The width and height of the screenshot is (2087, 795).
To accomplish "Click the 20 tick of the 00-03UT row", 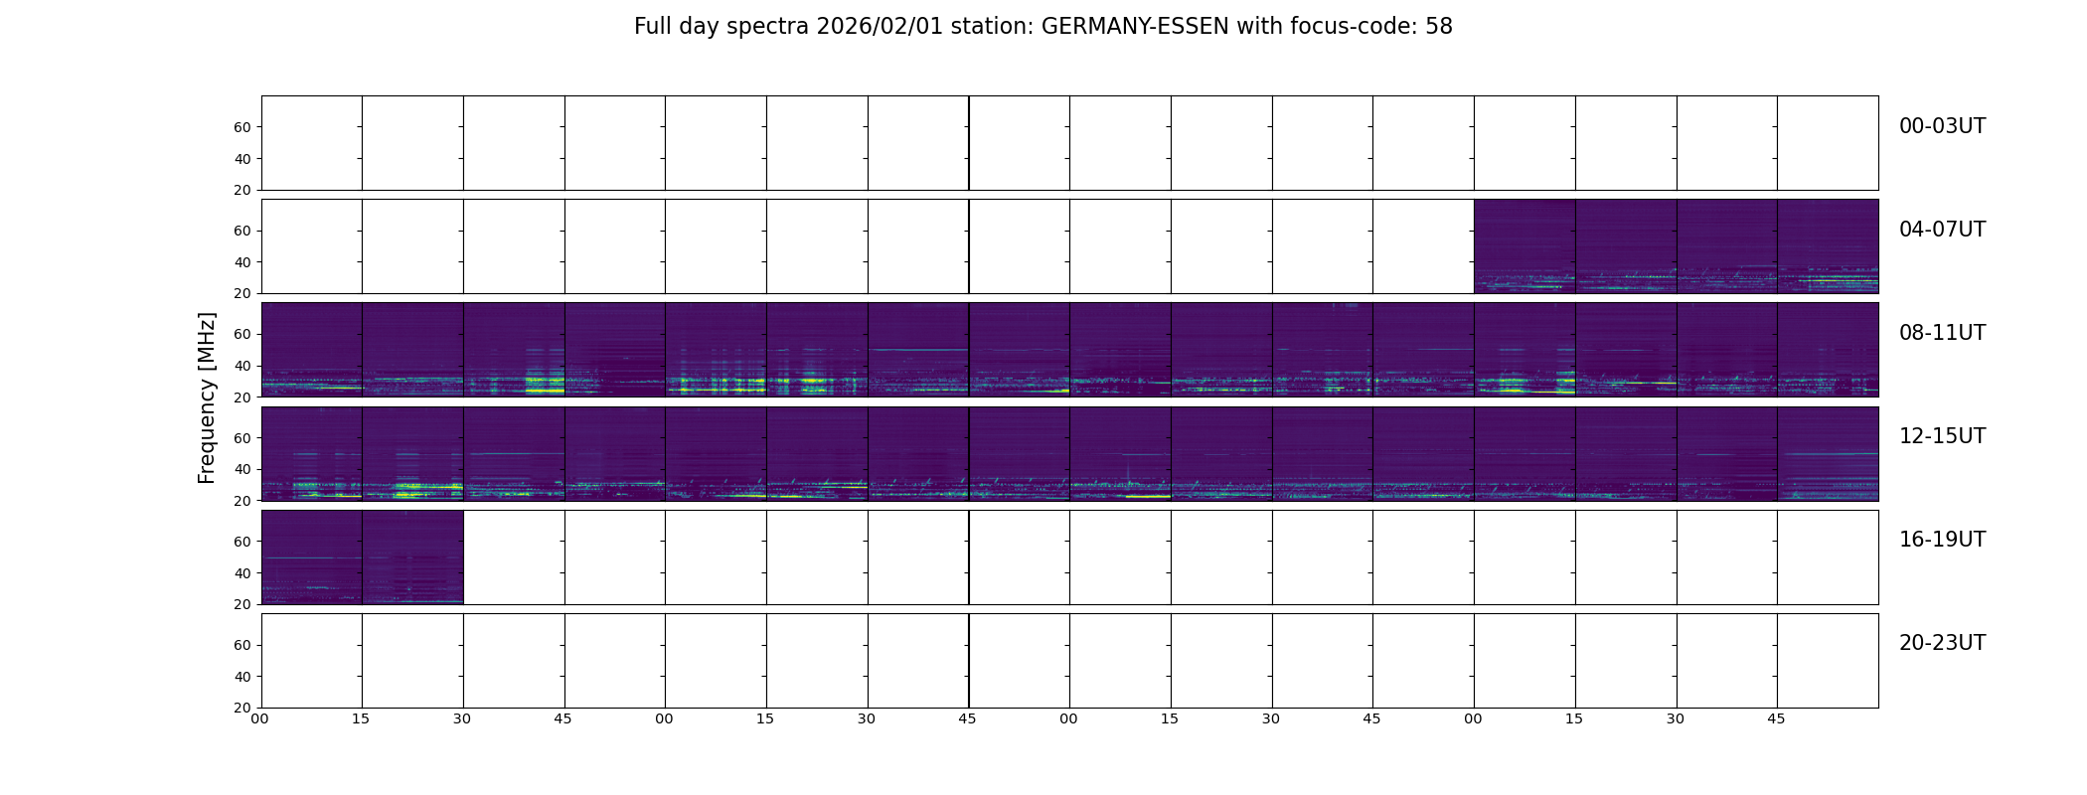I will click(241, 191).
